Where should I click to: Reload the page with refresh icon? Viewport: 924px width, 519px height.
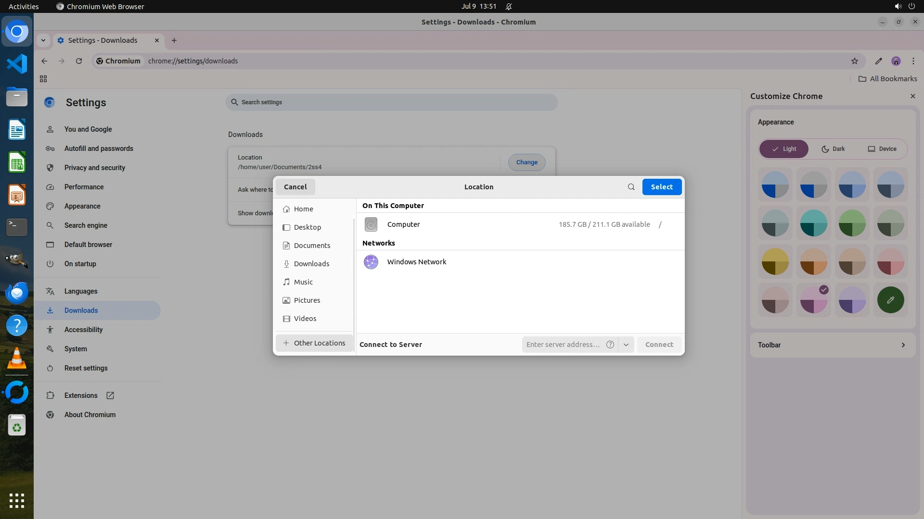pyautogui.click(x=79, y=61)
